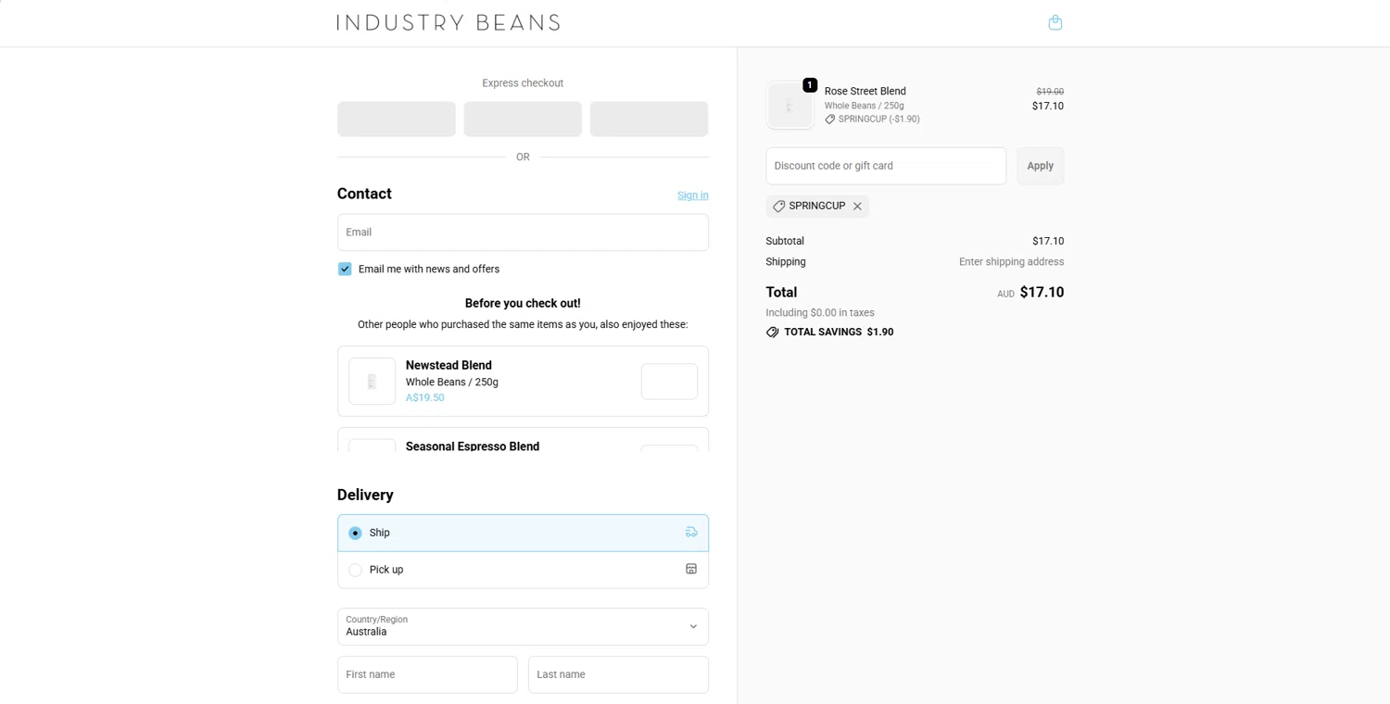The height and width of the screenshot is (704, 1390).
Task: Click the Before you check out! heading
Action: (x=523, y=304)
